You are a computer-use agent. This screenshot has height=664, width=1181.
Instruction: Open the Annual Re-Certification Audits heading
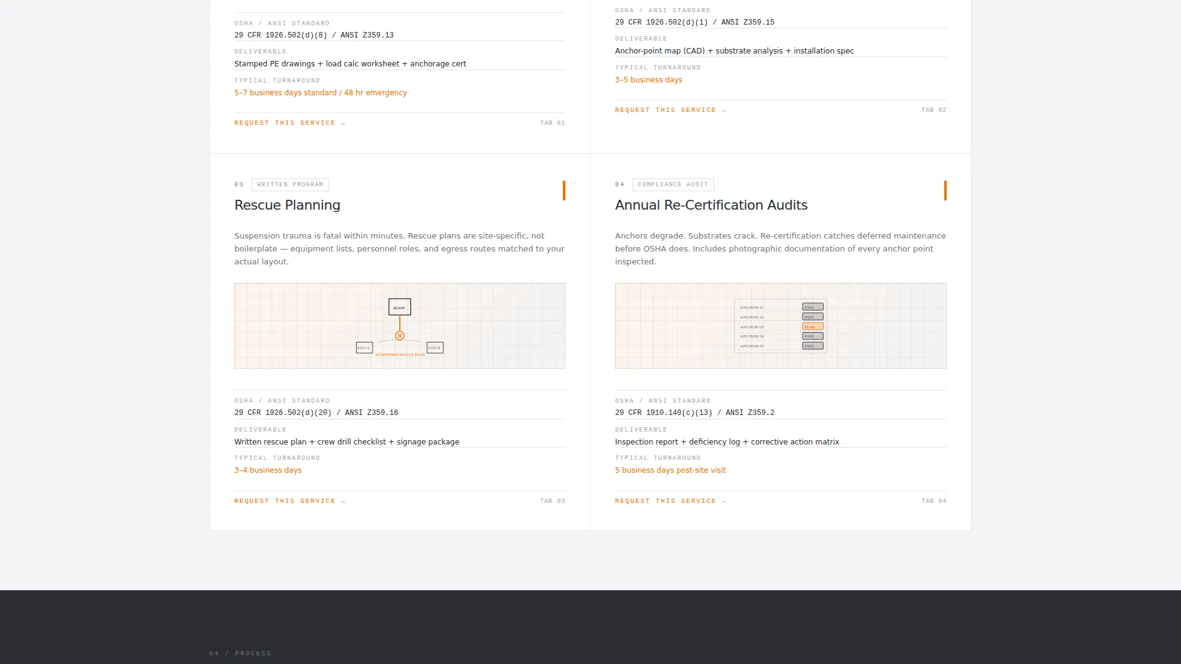point(711,205)
